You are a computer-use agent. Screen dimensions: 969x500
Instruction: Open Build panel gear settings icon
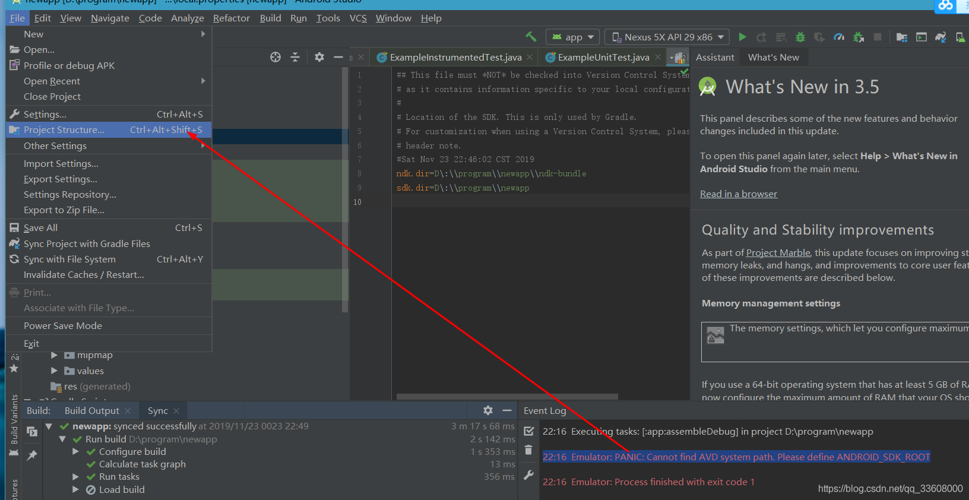click(x=488, y=410)
